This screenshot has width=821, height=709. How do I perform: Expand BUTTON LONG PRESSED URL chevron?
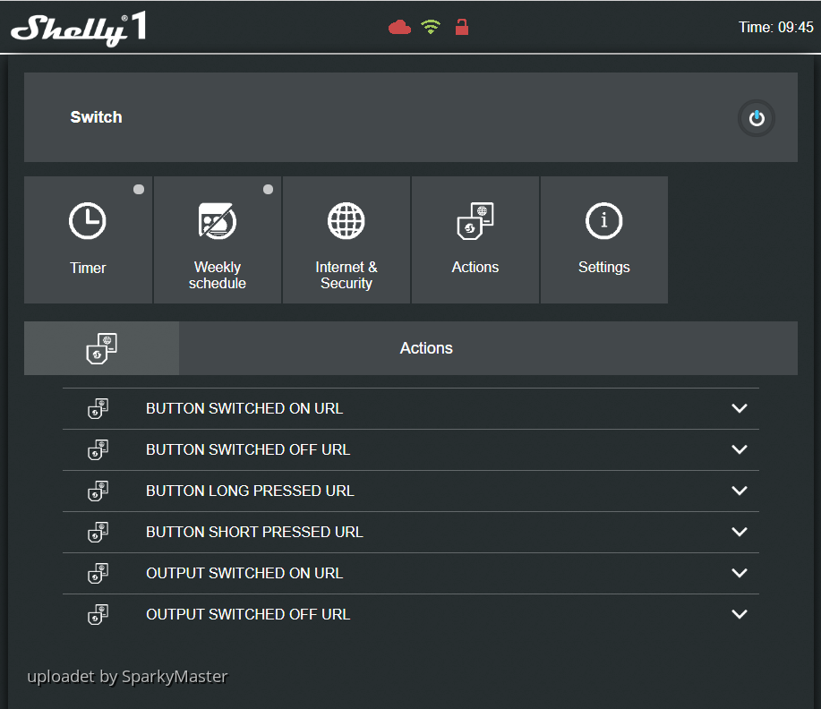(739, 491)
